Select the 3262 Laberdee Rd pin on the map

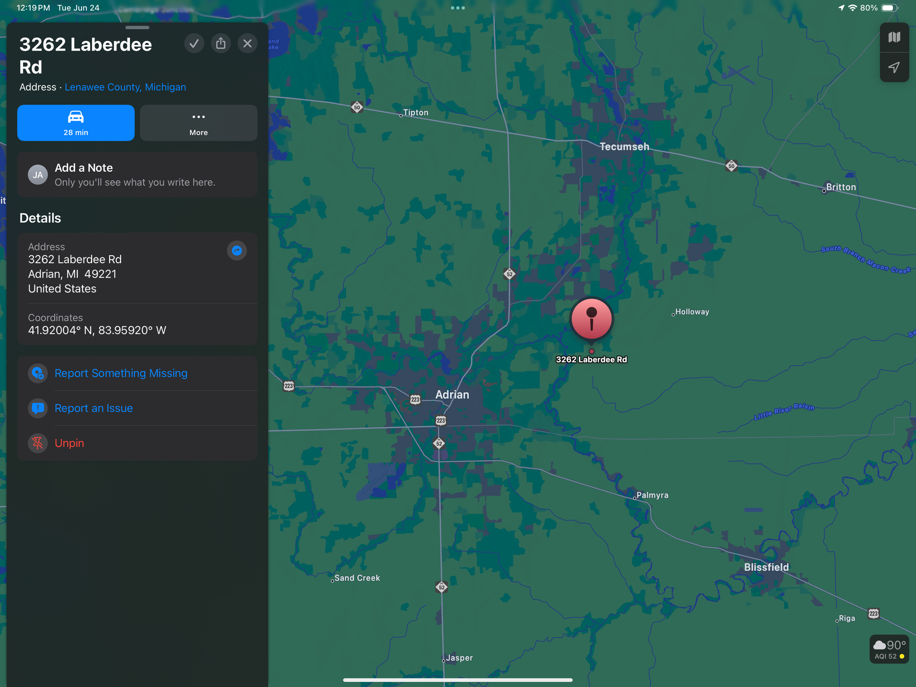592,320
